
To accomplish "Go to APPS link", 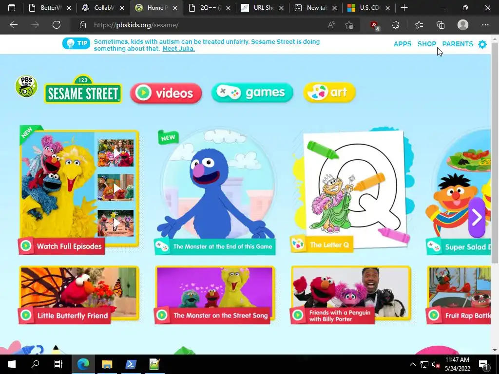I will [x=402, y=44].
